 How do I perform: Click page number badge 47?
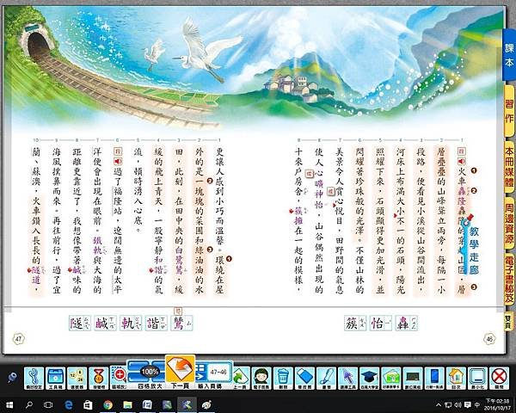[19, 339]
